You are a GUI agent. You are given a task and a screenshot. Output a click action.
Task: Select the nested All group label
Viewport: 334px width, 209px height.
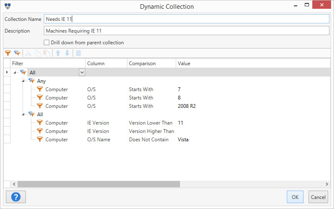[40, 114]
